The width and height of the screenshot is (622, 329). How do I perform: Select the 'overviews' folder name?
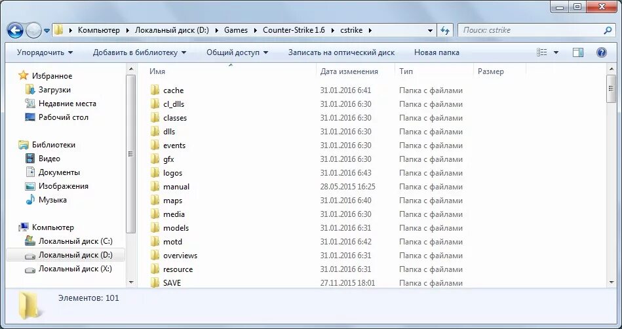pos(180,256)
